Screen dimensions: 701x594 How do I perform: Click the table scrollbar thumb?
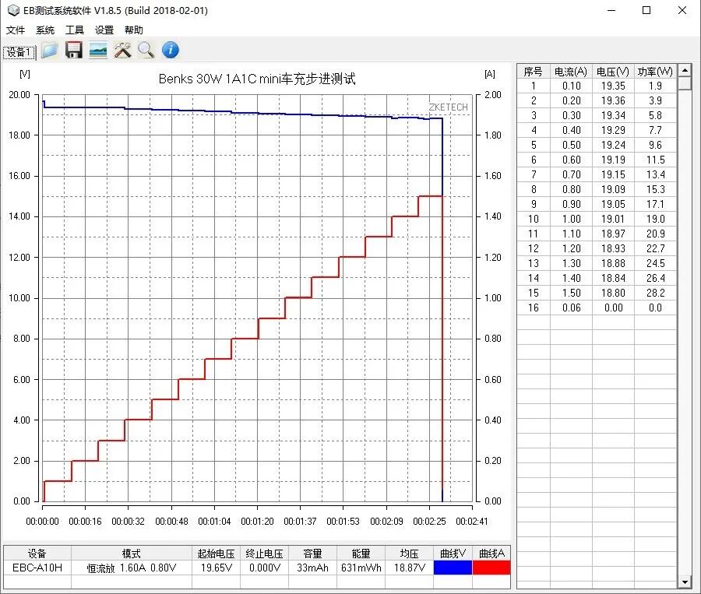click(x=685, y=83)
